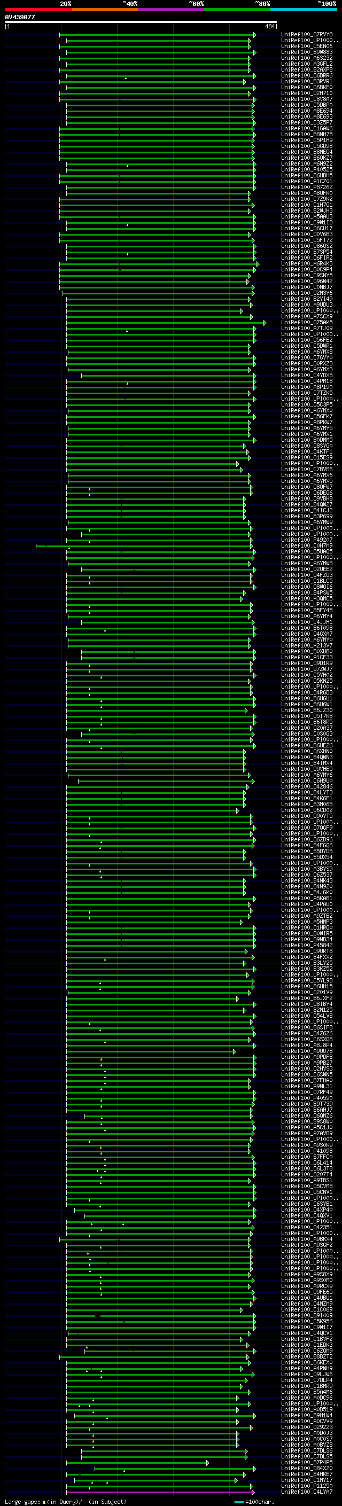
Task: Select label UniRef100_P40590
Action: pyautogui.click(x=307, y=1098)
